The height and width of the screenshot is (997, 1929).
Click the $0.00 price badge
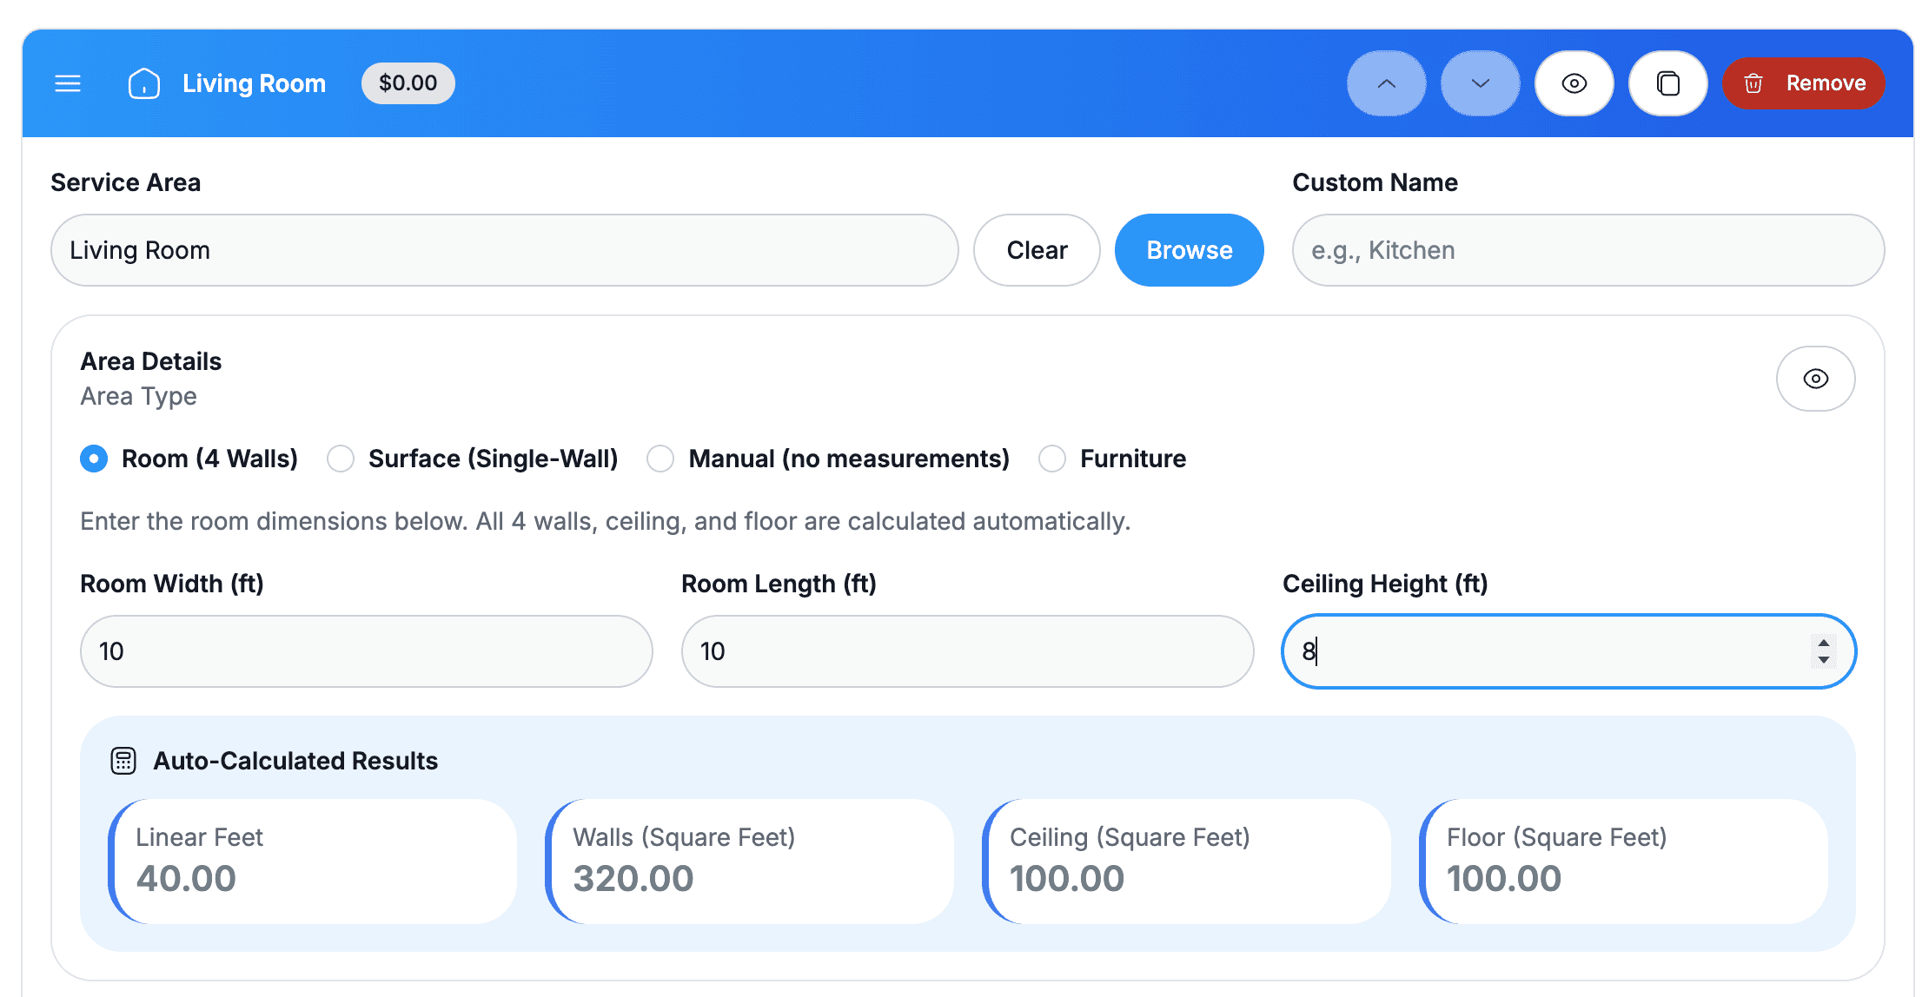408,83
